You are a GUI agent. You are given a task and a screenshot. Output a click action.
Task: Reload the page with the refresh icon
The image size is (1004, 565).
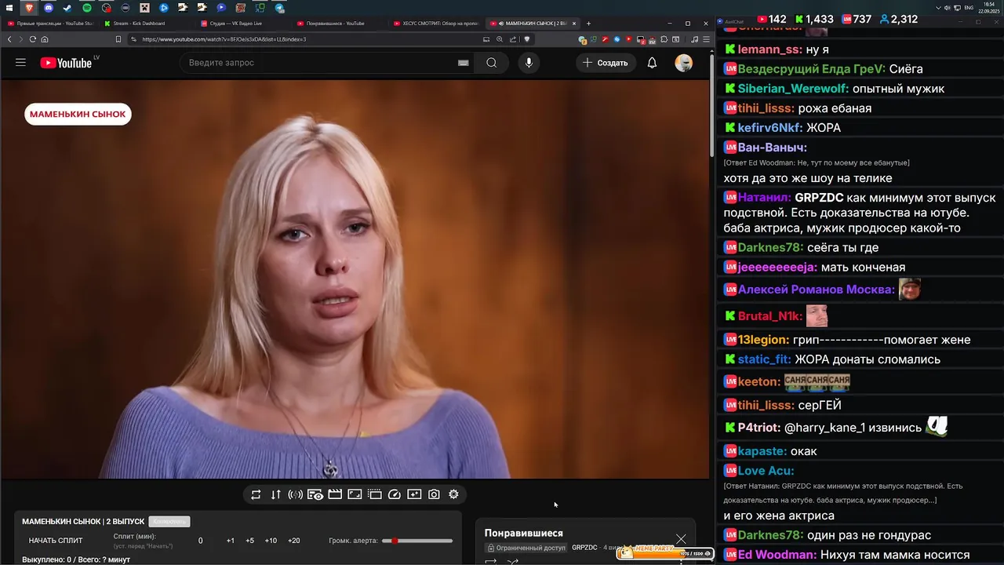[32, 39]
